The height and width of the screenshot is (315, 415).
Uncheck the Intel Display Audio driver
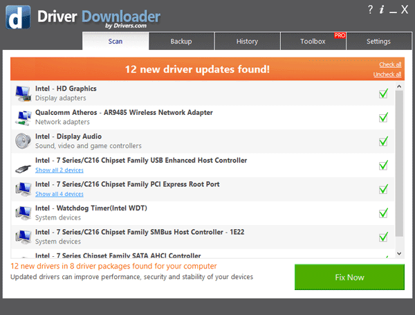click(383, 141)
